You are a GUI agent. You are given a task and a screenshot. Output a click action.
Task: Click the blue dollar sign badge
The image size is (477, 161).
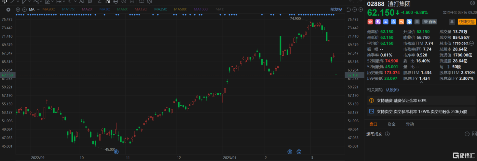(x=393, y=22)
